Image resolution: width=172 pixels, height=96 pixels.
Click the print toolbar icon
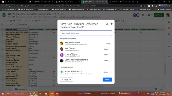pyautogui.click(x=11, y=21)
